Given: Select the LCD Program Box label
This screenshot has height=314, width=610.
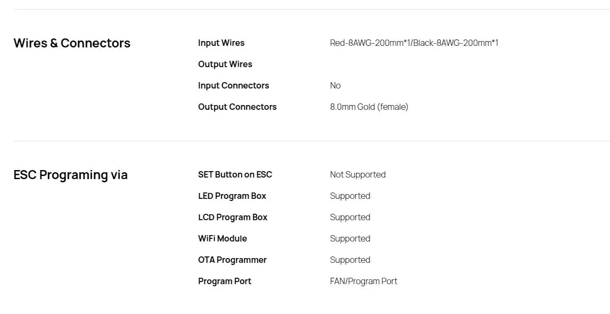Looking at the screenshot, I should [233, 218].
